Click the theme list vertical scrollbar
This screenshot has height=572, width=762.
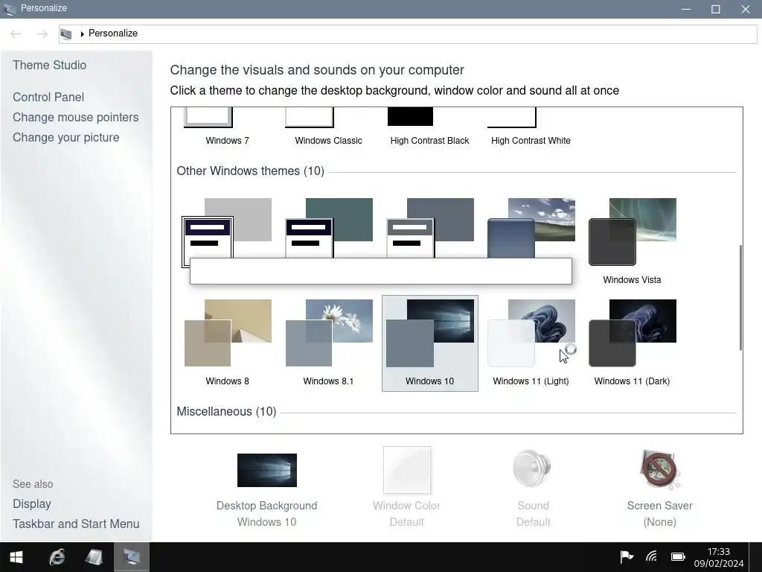tap(740, 298)
